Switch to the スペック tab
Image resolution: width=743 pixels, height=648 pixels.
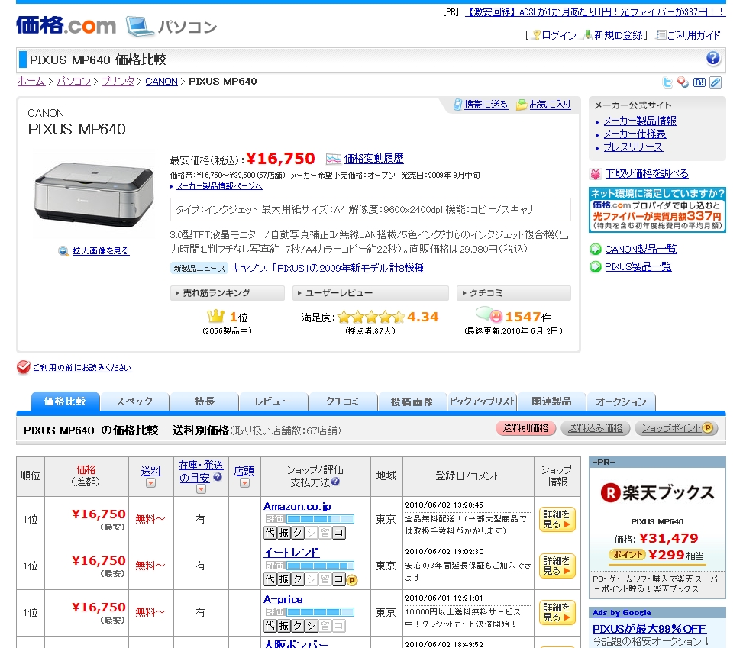click(134, 401)
